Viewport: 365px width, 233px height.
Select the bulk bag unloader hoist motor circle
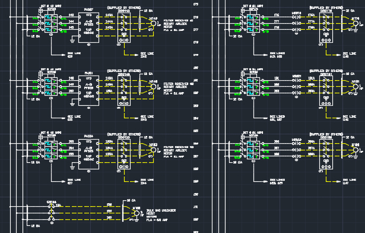137,213
